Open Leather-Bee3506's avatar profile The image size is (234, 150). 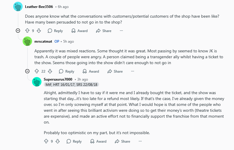[x=18, y=6]
